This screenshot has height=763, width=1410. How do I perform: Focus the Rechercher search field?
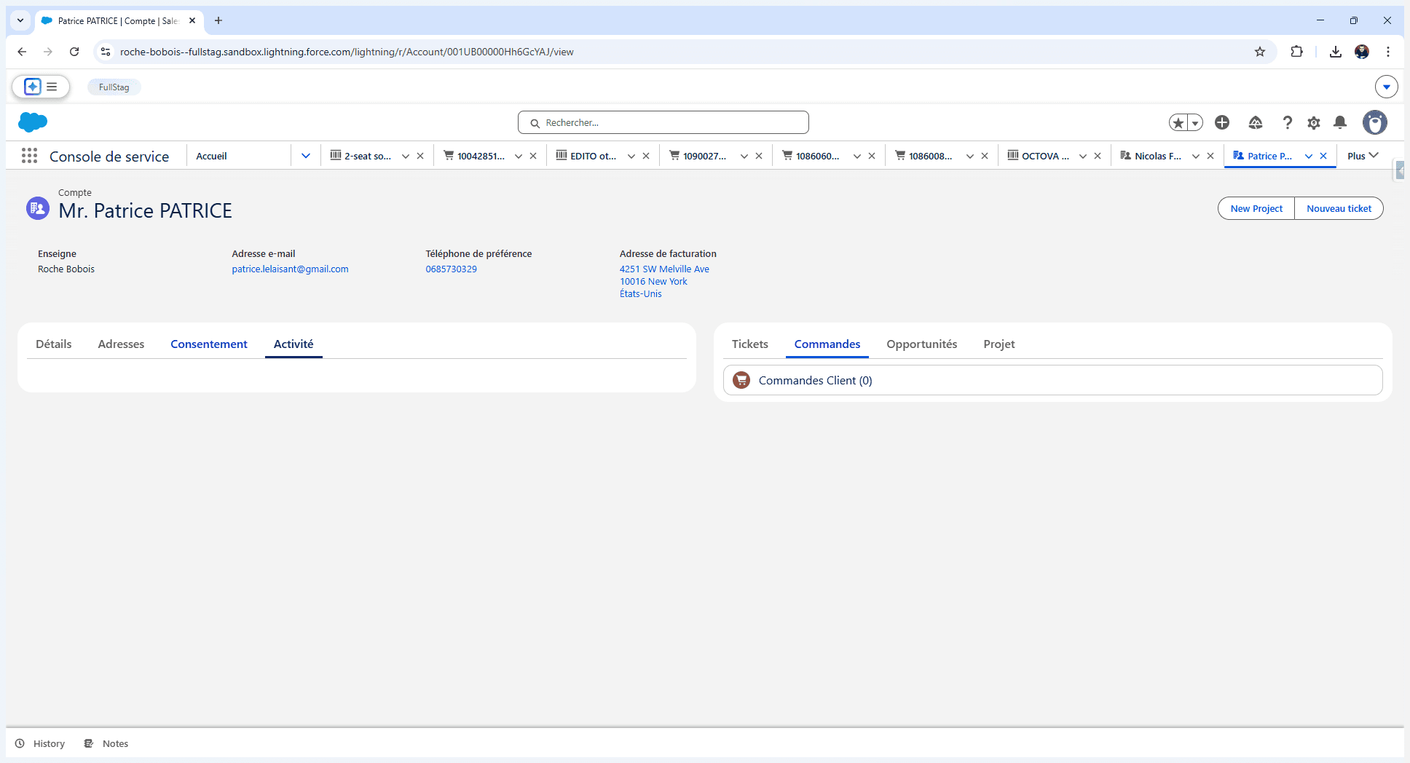663,122
